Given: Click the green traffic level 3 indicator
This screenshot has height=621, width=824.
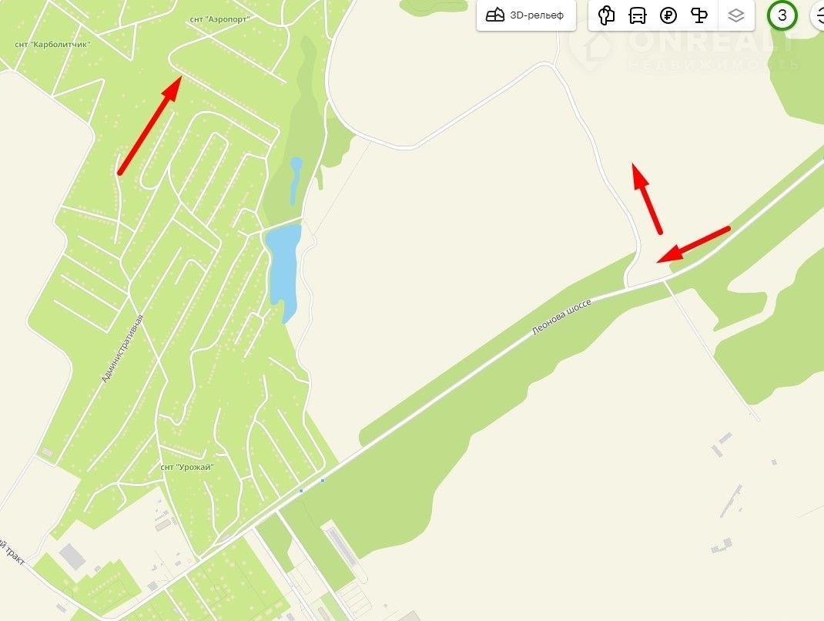Looking at the screenshot, I should [x=782, y=15].
